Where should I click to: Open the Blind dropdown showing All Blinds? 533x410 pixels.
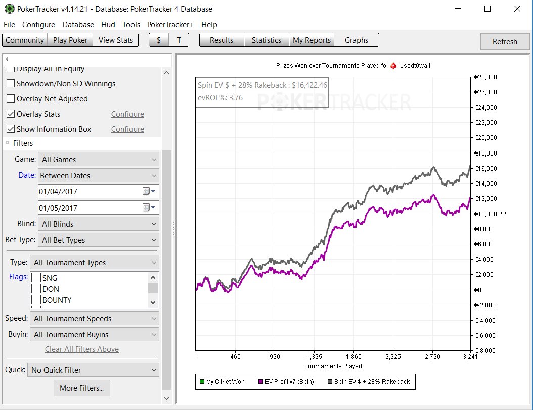tap(99, 224)
